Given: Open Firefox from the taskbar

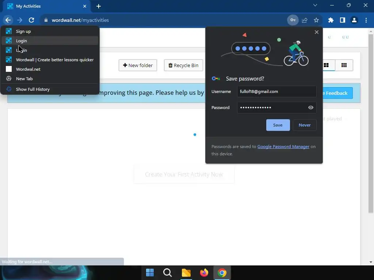Looking at the screenshot, I should pyautogui.click(x=204, y=273).
